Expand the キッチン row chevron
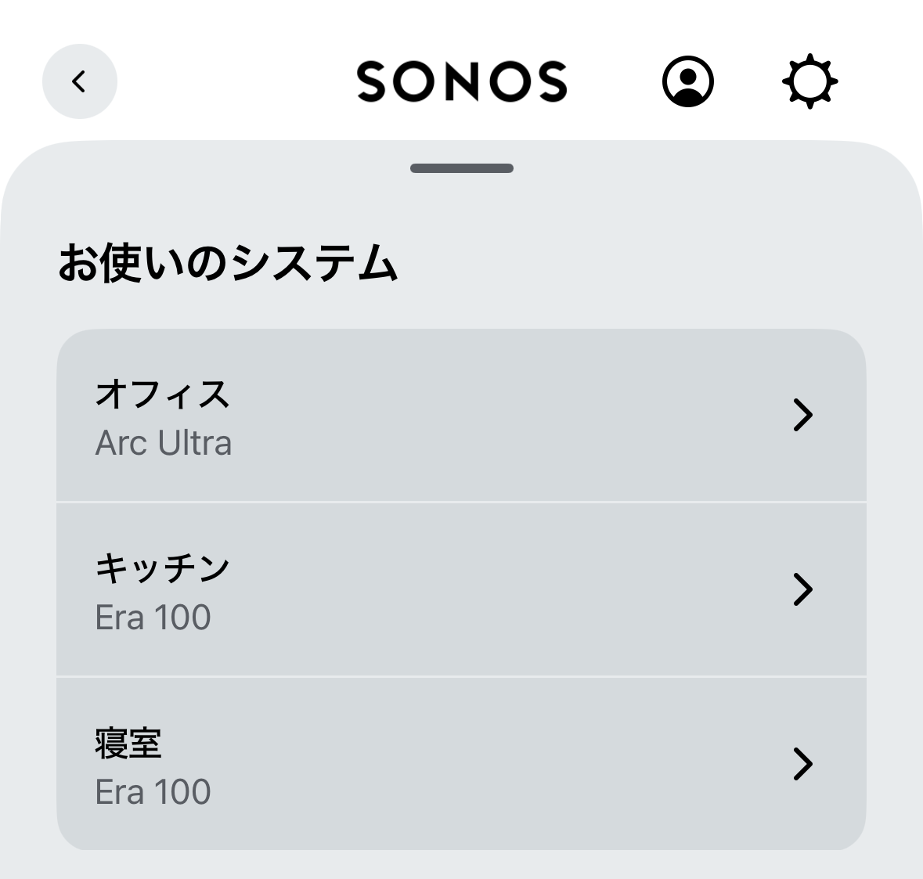This screenshot has height=879, width=923. [802, 589]
